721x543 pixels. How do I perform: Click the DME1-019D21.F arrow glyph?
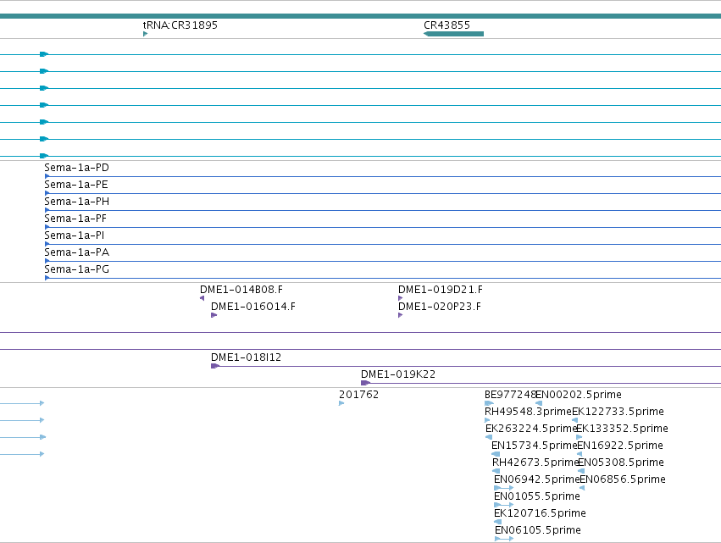401,298
